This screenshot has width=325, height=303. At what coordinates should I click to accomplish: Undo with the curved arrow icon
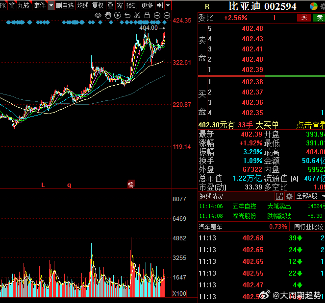click(x=127, y=15)
